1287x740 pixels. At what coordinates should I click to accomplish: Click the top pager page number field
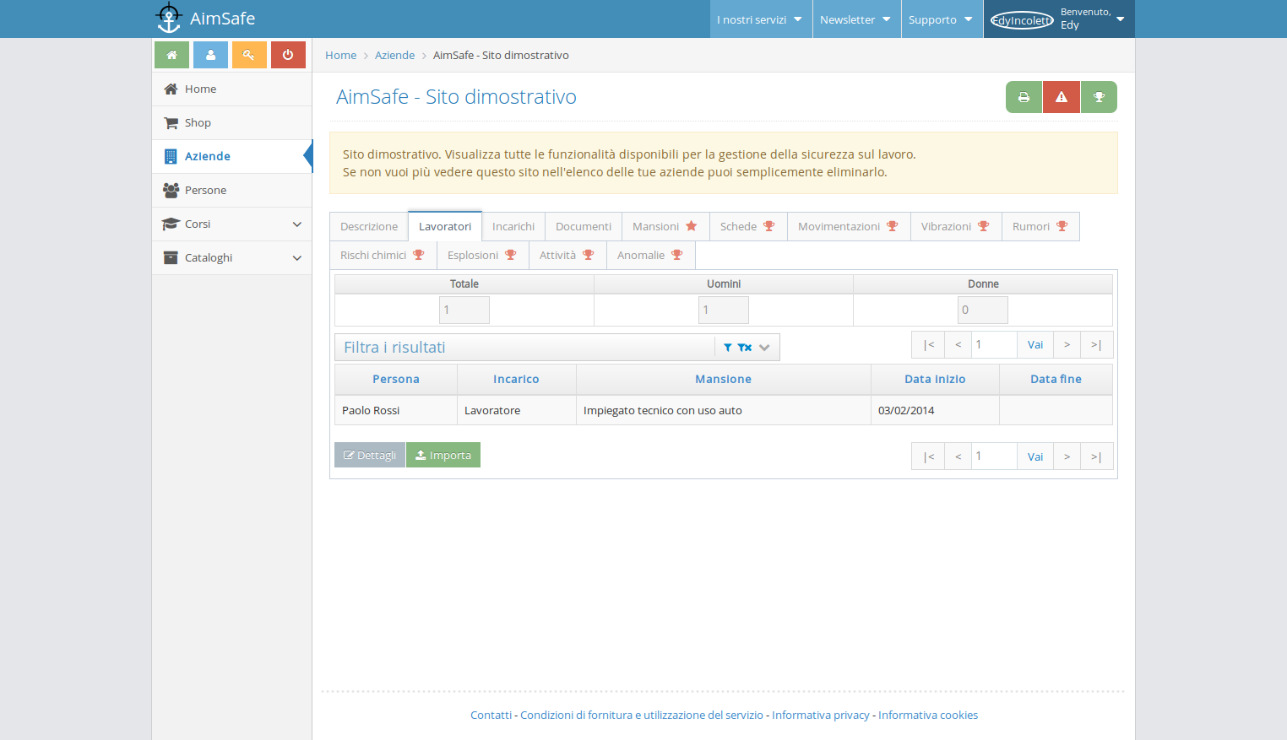[994, 344]
